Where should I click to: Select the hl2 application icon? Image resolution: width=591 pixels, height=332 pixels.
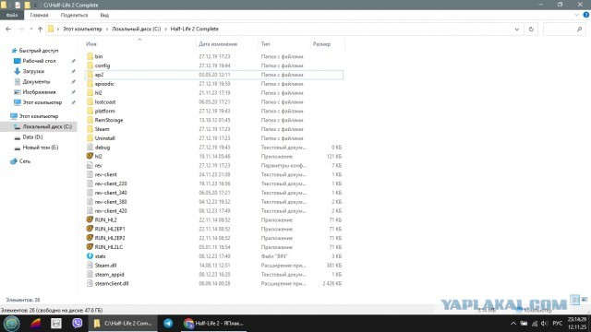coord(90,156)
